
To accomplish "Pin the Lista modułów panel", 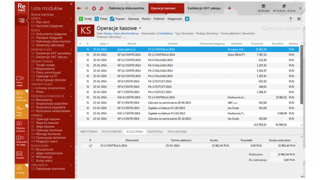I will (x=72, y=4).
